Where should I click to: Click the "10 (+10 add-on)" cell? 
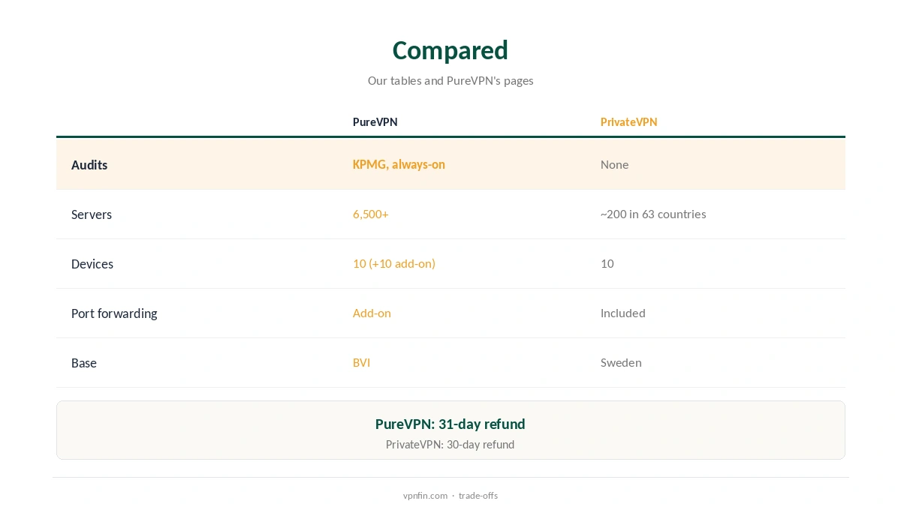coord(394,263)
